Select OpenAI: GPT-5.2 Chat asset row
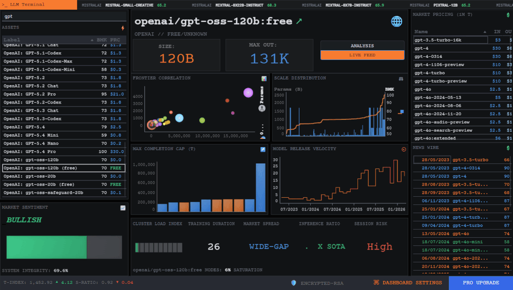 click(x=64, y=86)
